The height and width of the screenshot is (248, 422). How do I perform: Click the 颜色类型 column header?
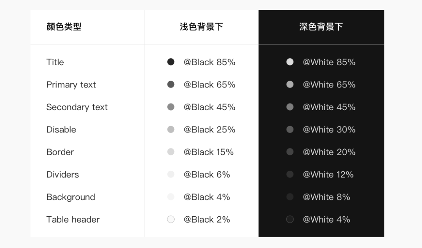pos(64,27)
